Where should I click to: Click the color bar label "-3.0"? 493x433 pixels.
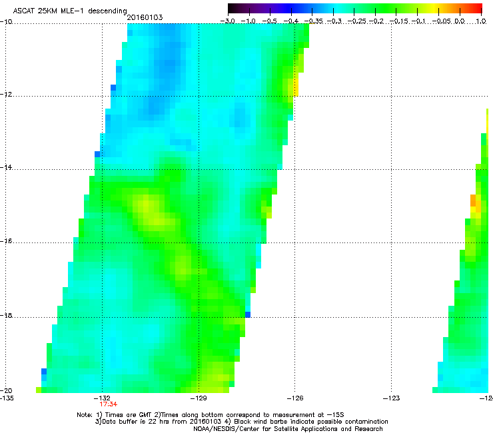228,21
